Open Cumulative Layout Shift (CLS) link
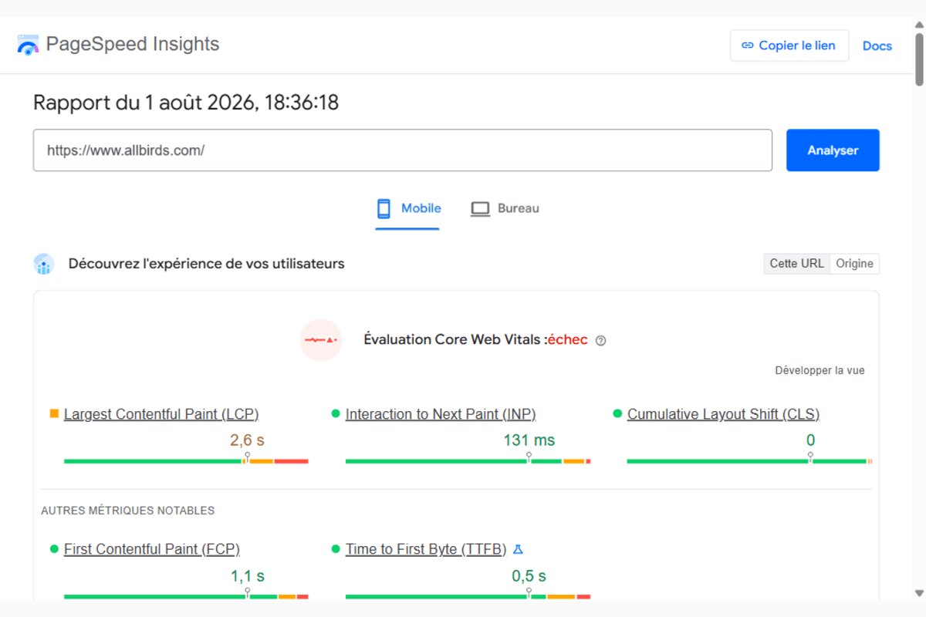Screen dimensions: 926x617 click(723, 414)
